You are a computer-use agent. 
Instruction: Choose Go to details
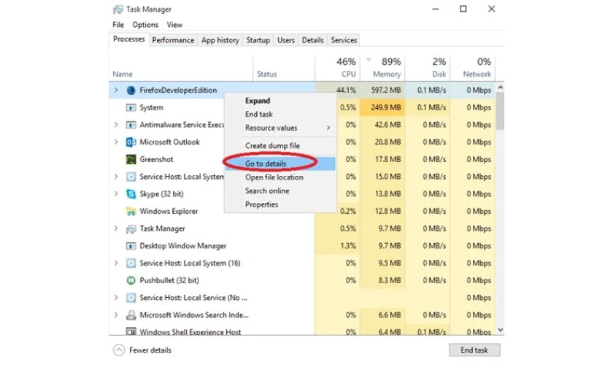[x=280, y=164]
